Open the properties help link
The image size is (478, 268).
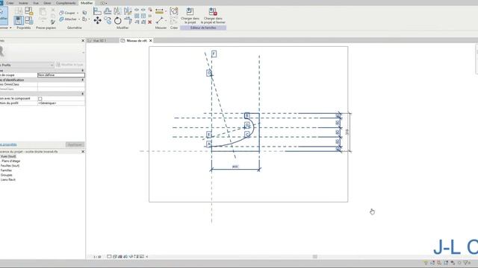click(8, 144)
